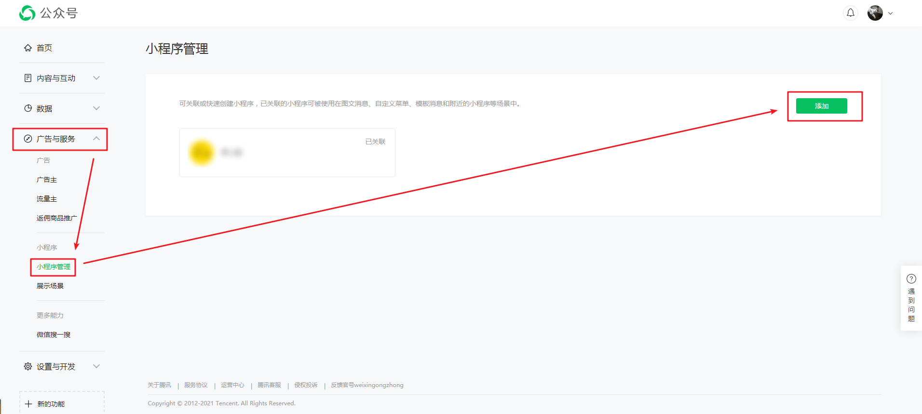Click the pie chart icon beside 数据
Screen dimensions: 922x414
coord(28,108)
